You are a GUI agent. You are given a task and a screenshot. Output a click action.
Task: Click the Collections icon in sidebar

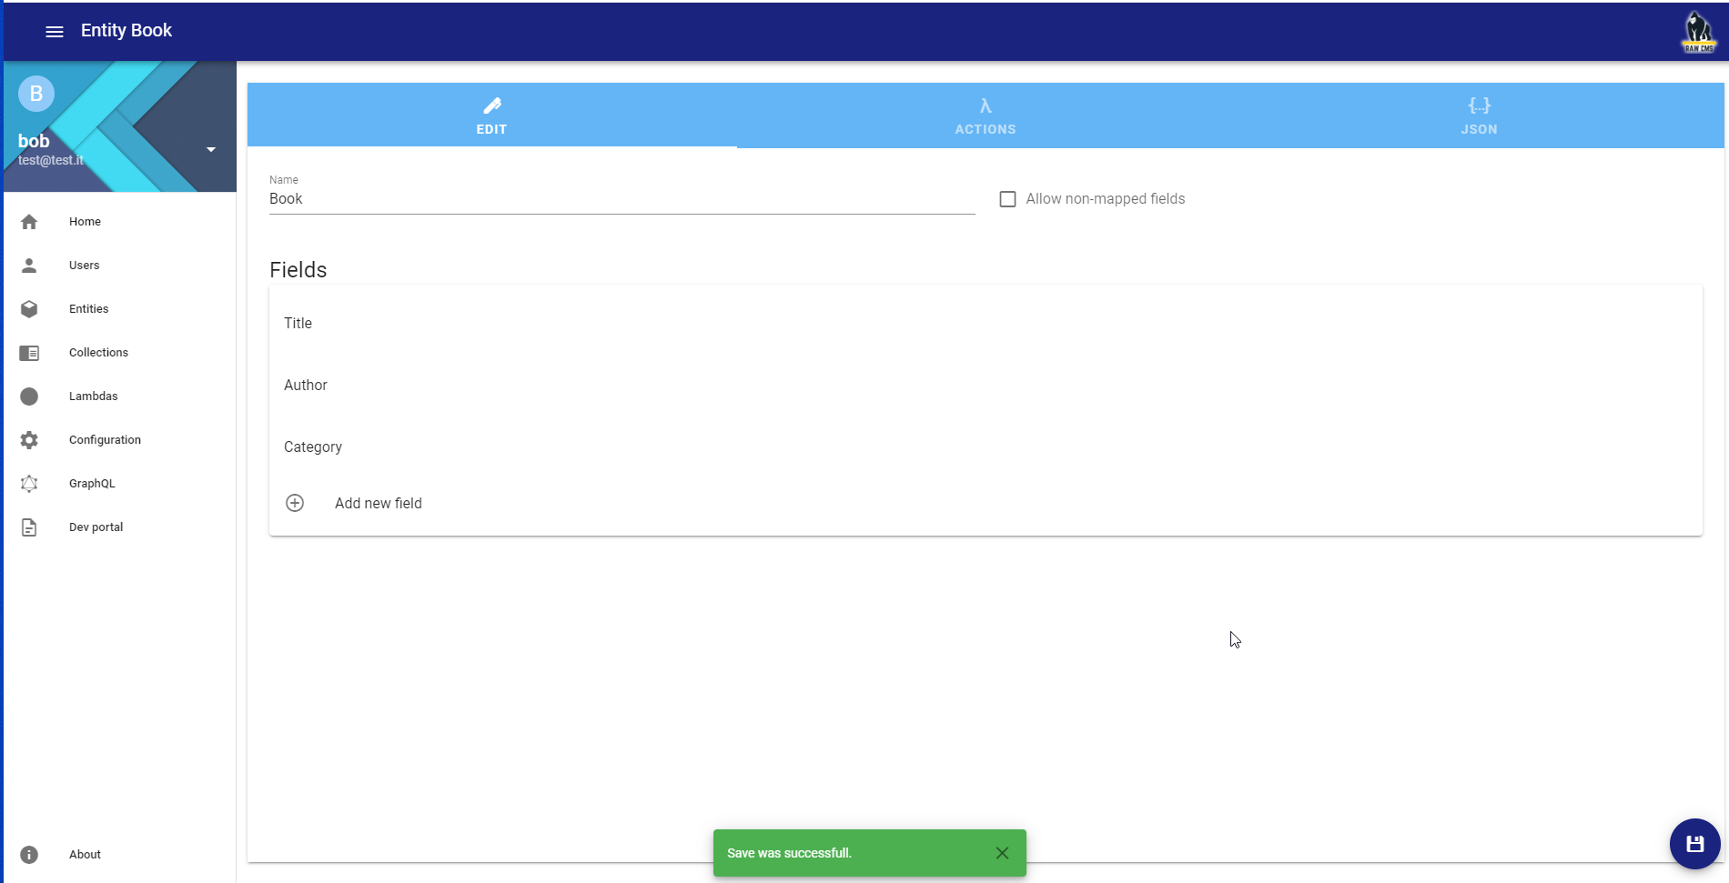coord(29,353)
